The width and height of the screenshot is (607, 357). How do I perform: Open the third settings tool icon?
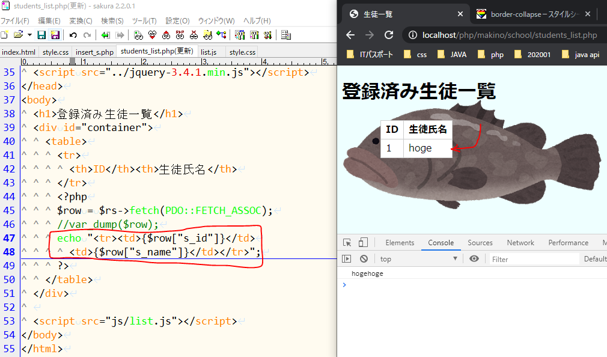267,35
